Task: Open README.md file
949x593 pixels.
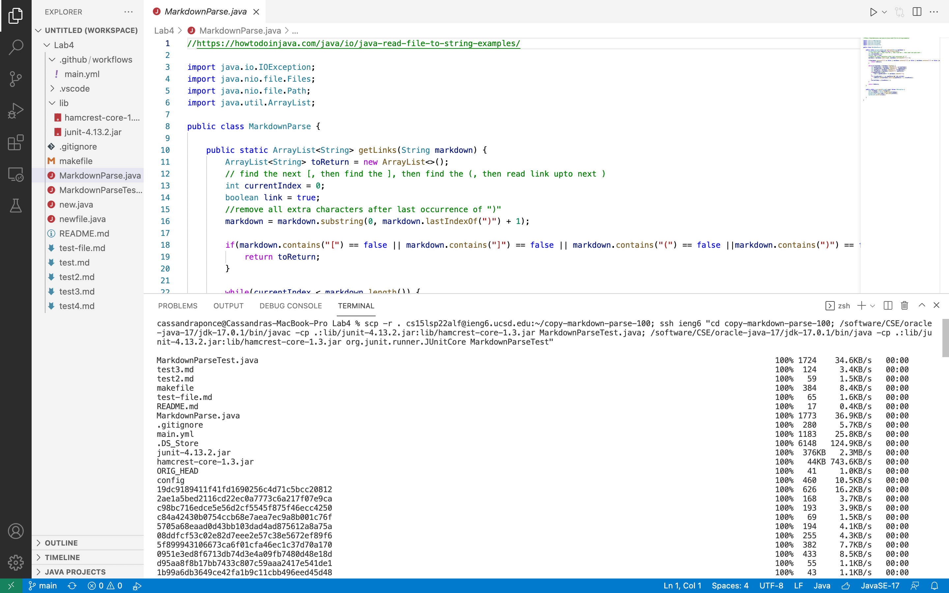Action: click(88, 234)
